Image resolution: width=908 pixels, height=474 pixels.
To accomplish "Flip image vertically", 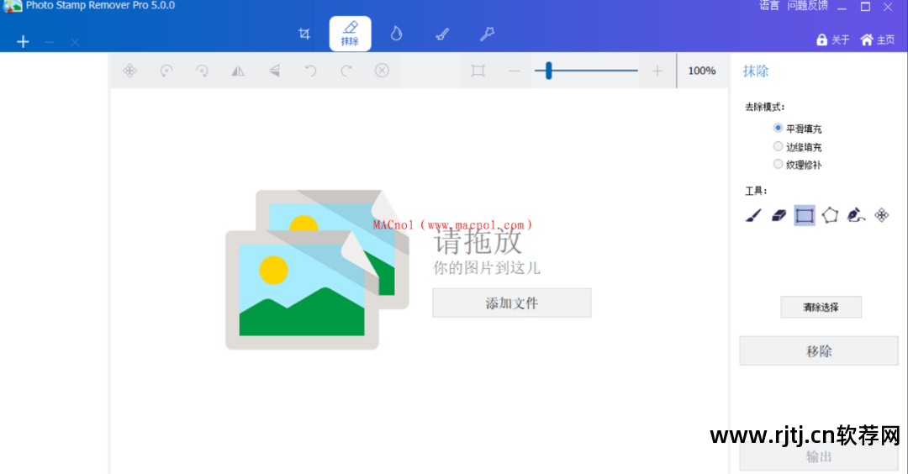I will click(274, 71).
